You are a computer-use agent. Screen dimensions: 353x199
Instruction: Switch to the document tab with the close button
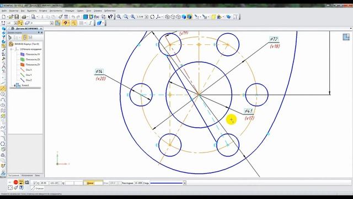[x=26, y=29]
